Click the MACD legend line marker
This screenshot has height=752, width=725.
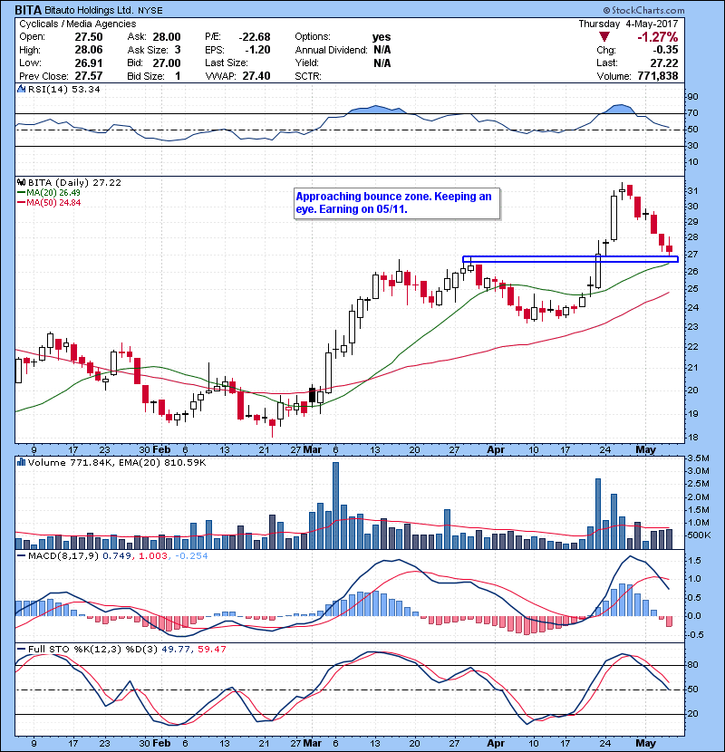[22, 556]
